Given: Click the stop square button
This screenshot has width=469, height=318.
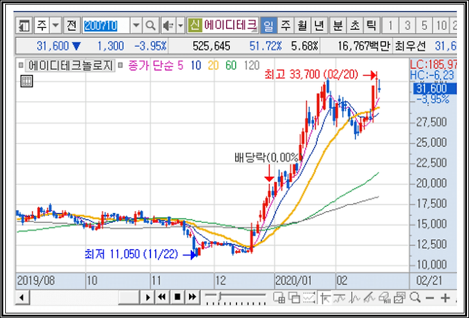Looking at the screenshot, I should pos(177,297).
